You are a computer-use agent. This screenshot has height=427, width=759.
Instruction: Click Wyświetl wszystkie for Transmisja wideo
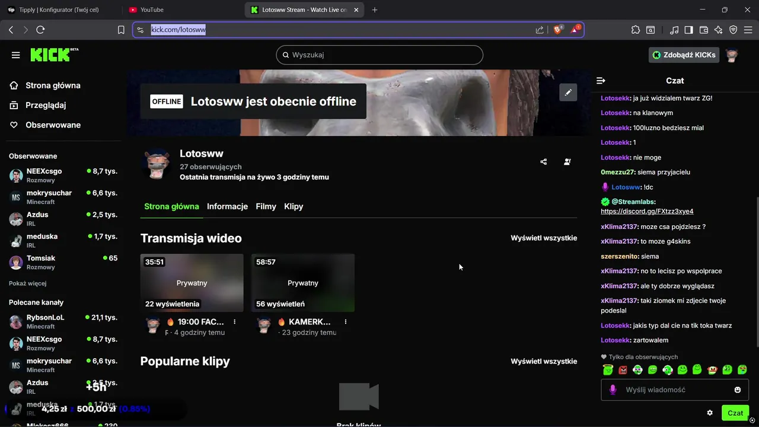click(x=544, y=238)
